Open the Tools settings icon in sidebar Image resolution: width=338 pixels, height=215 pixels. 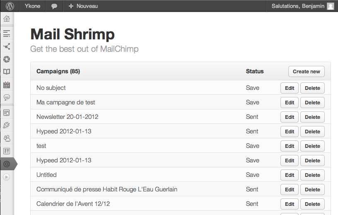(x=7, y=151)
